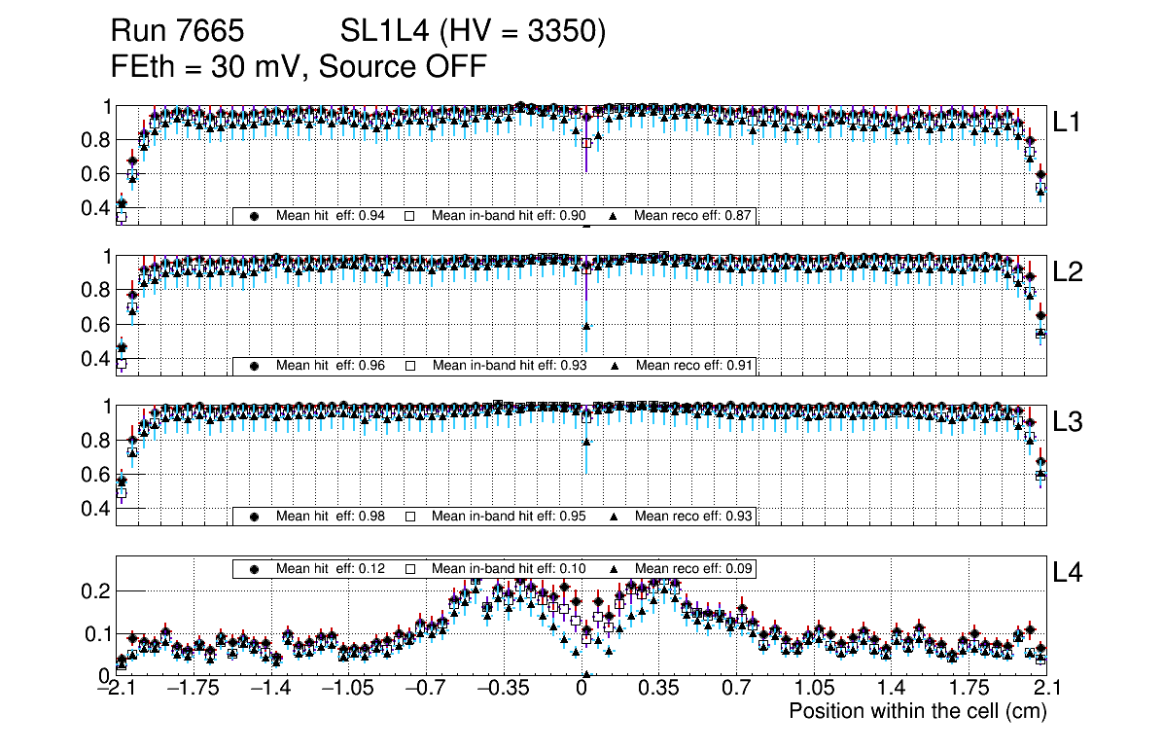
Task: Click the filled circle marker in L2 legend
Action: (255, 366)
